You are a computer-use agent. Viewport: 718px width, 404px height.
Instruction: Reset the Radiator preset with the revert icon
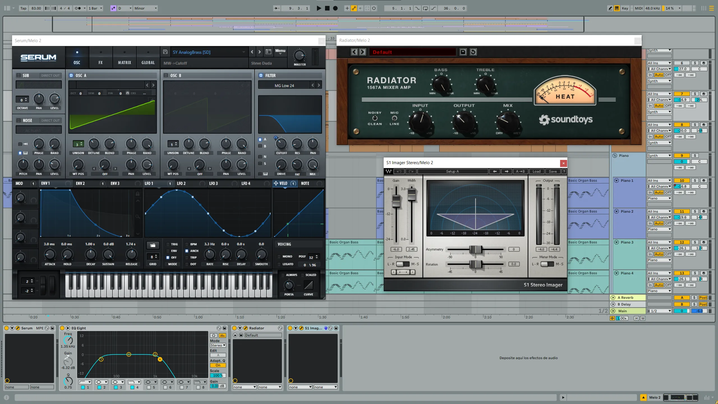click(473, 52)
